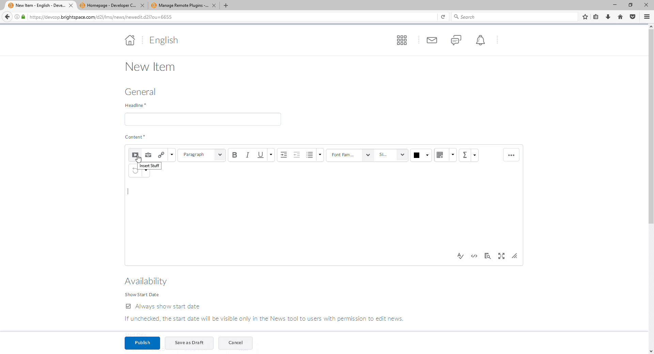Click the Insert Image camera icon
The image size is (654, 354).
(148, 155)
